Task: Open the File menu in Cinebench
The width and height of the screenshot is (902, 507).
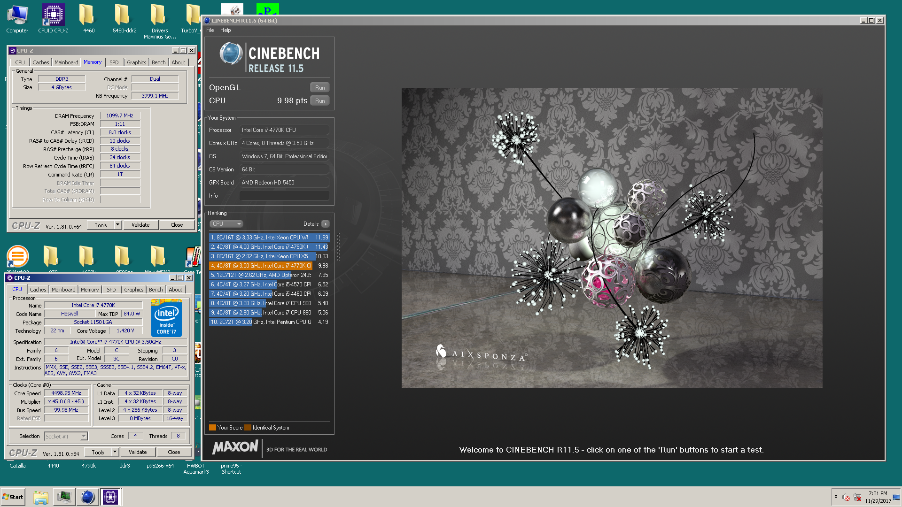Action: (x=210, y=30)
